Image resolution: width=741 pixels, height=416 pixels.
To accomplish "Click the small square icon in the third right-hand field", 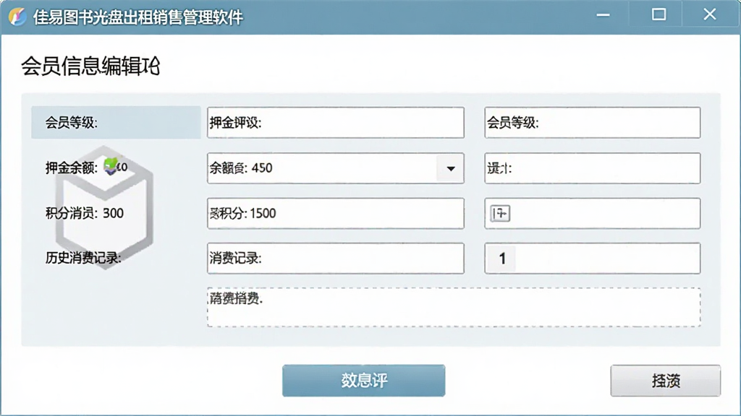I will coord(500,213).
